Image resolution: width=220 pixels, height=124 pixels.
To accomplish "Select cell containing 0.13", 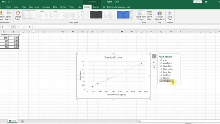I will click(x=14, y=41).
